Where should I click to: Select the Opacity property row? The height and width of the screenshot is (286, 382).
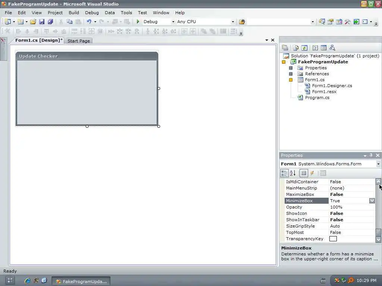(x=330, y=207)
